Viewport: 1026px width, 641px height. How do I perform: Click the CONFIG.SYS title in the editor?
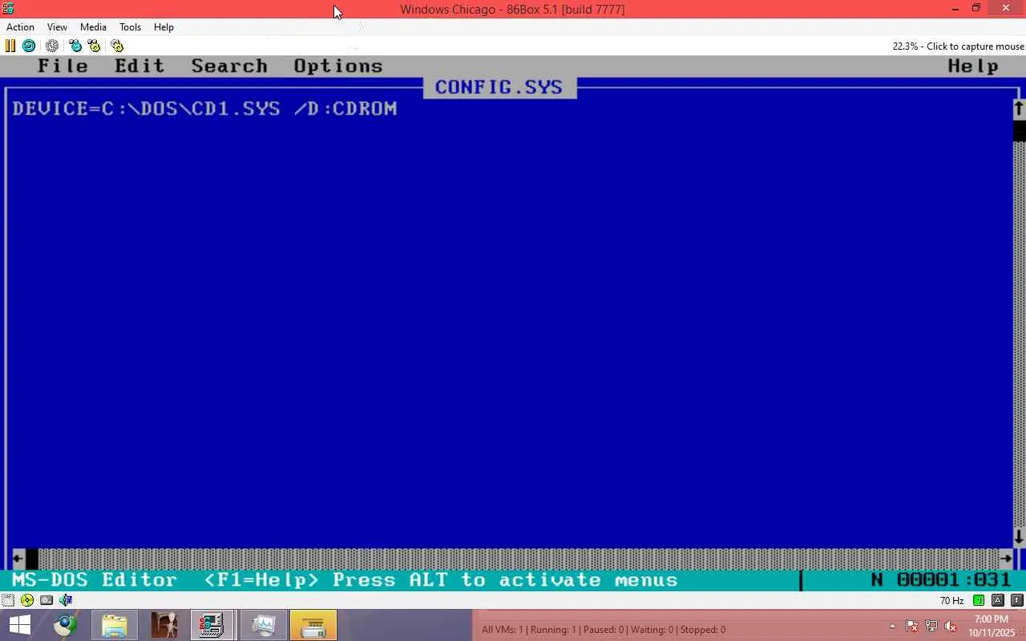click(x=499, y=87)
